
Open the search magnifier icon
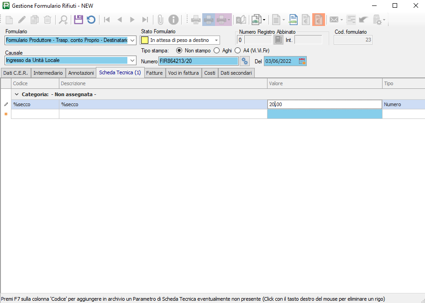click(63, 20)
